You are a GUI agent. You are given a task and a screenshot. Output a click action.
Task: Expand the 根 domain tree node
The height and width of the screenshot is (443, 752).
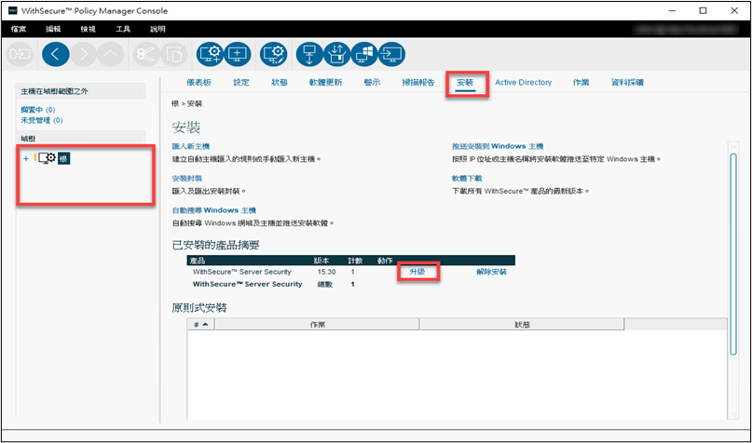[x=26, y=158]
